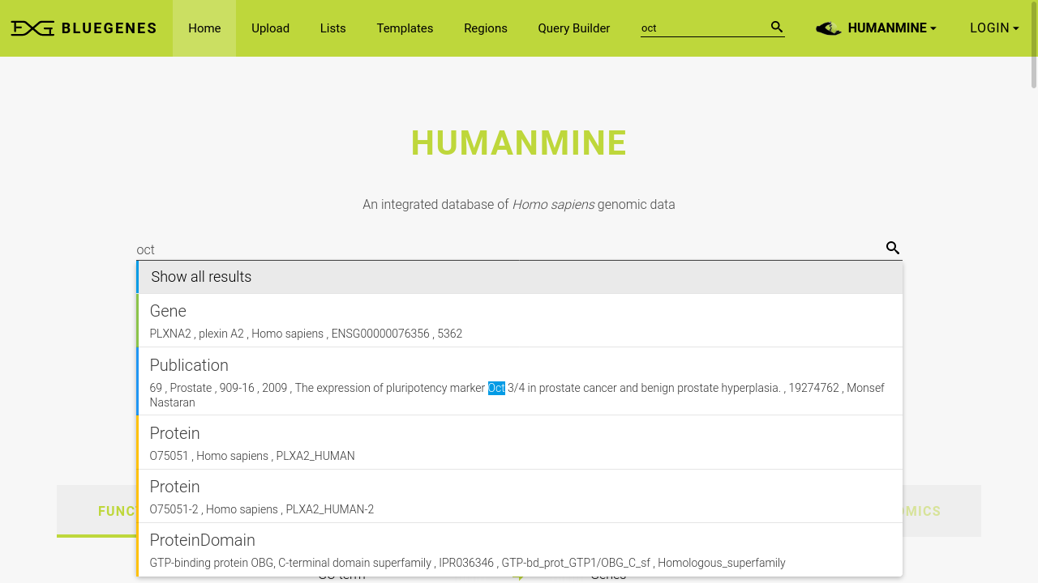Expand the HUMANMINE mine dropdown
The height and width of the screenshot is (583, 1038).
coord(891,28)
